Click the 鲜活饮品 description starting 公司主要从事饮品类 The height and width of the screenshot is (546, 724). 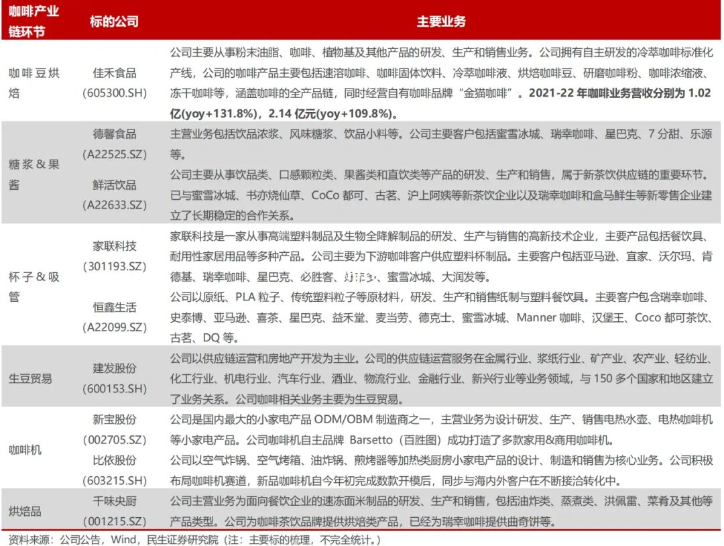click(441, 174)
